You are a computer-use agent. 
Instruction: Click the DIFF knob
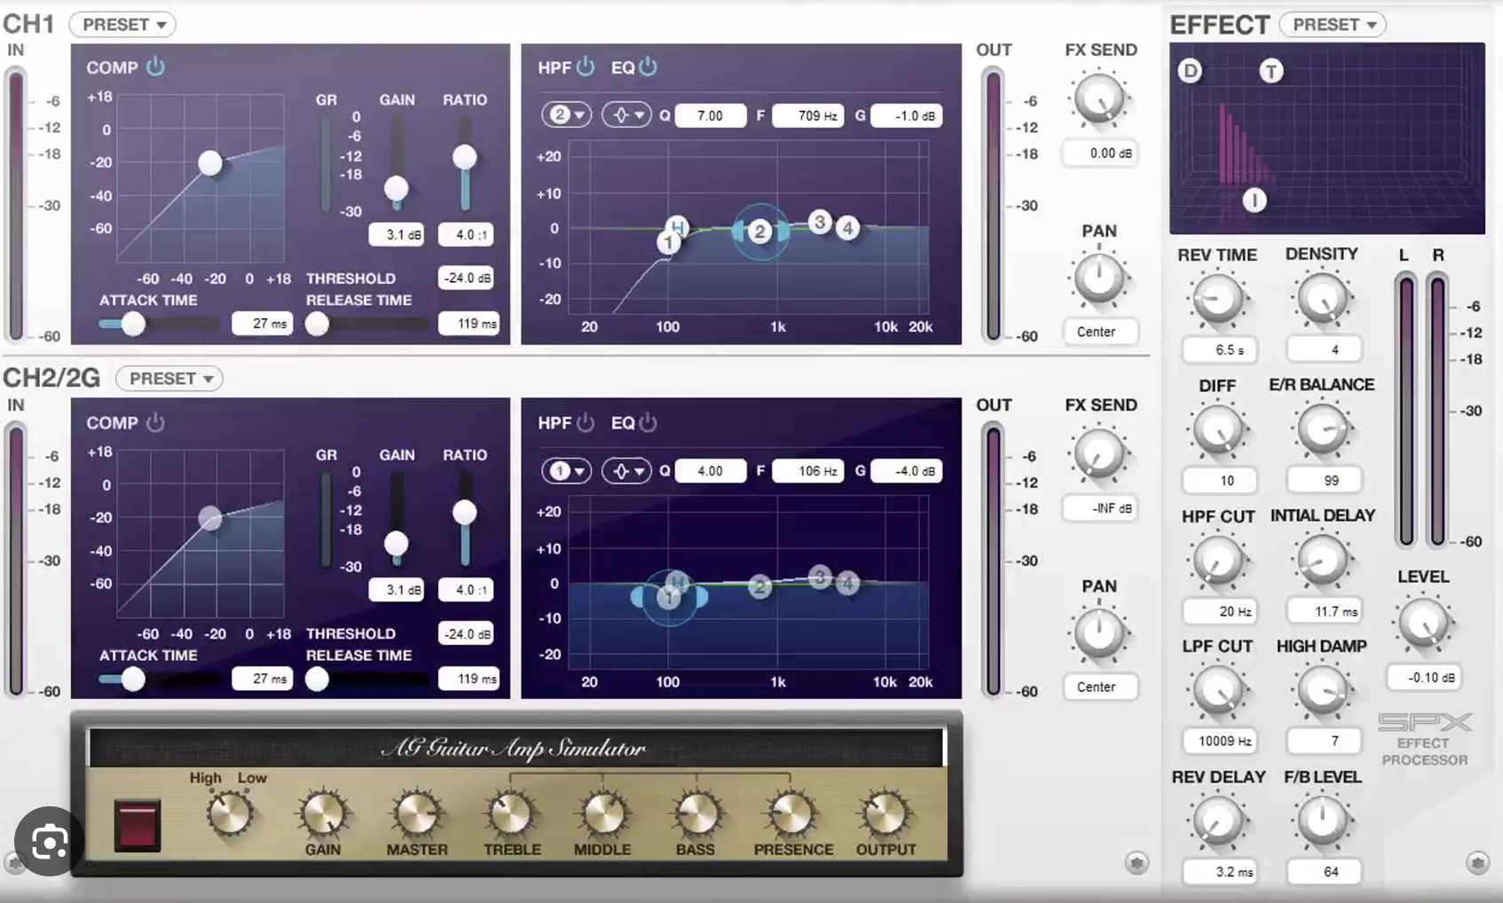tap(1217, 429)
